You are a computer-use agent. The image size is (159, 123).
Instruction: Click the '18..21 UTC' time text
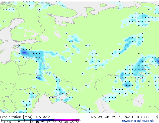point(132,117)
